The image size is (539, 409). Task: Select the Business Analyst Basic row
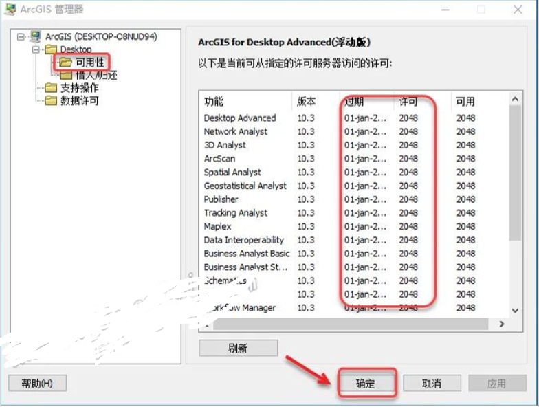click(354, 254)
